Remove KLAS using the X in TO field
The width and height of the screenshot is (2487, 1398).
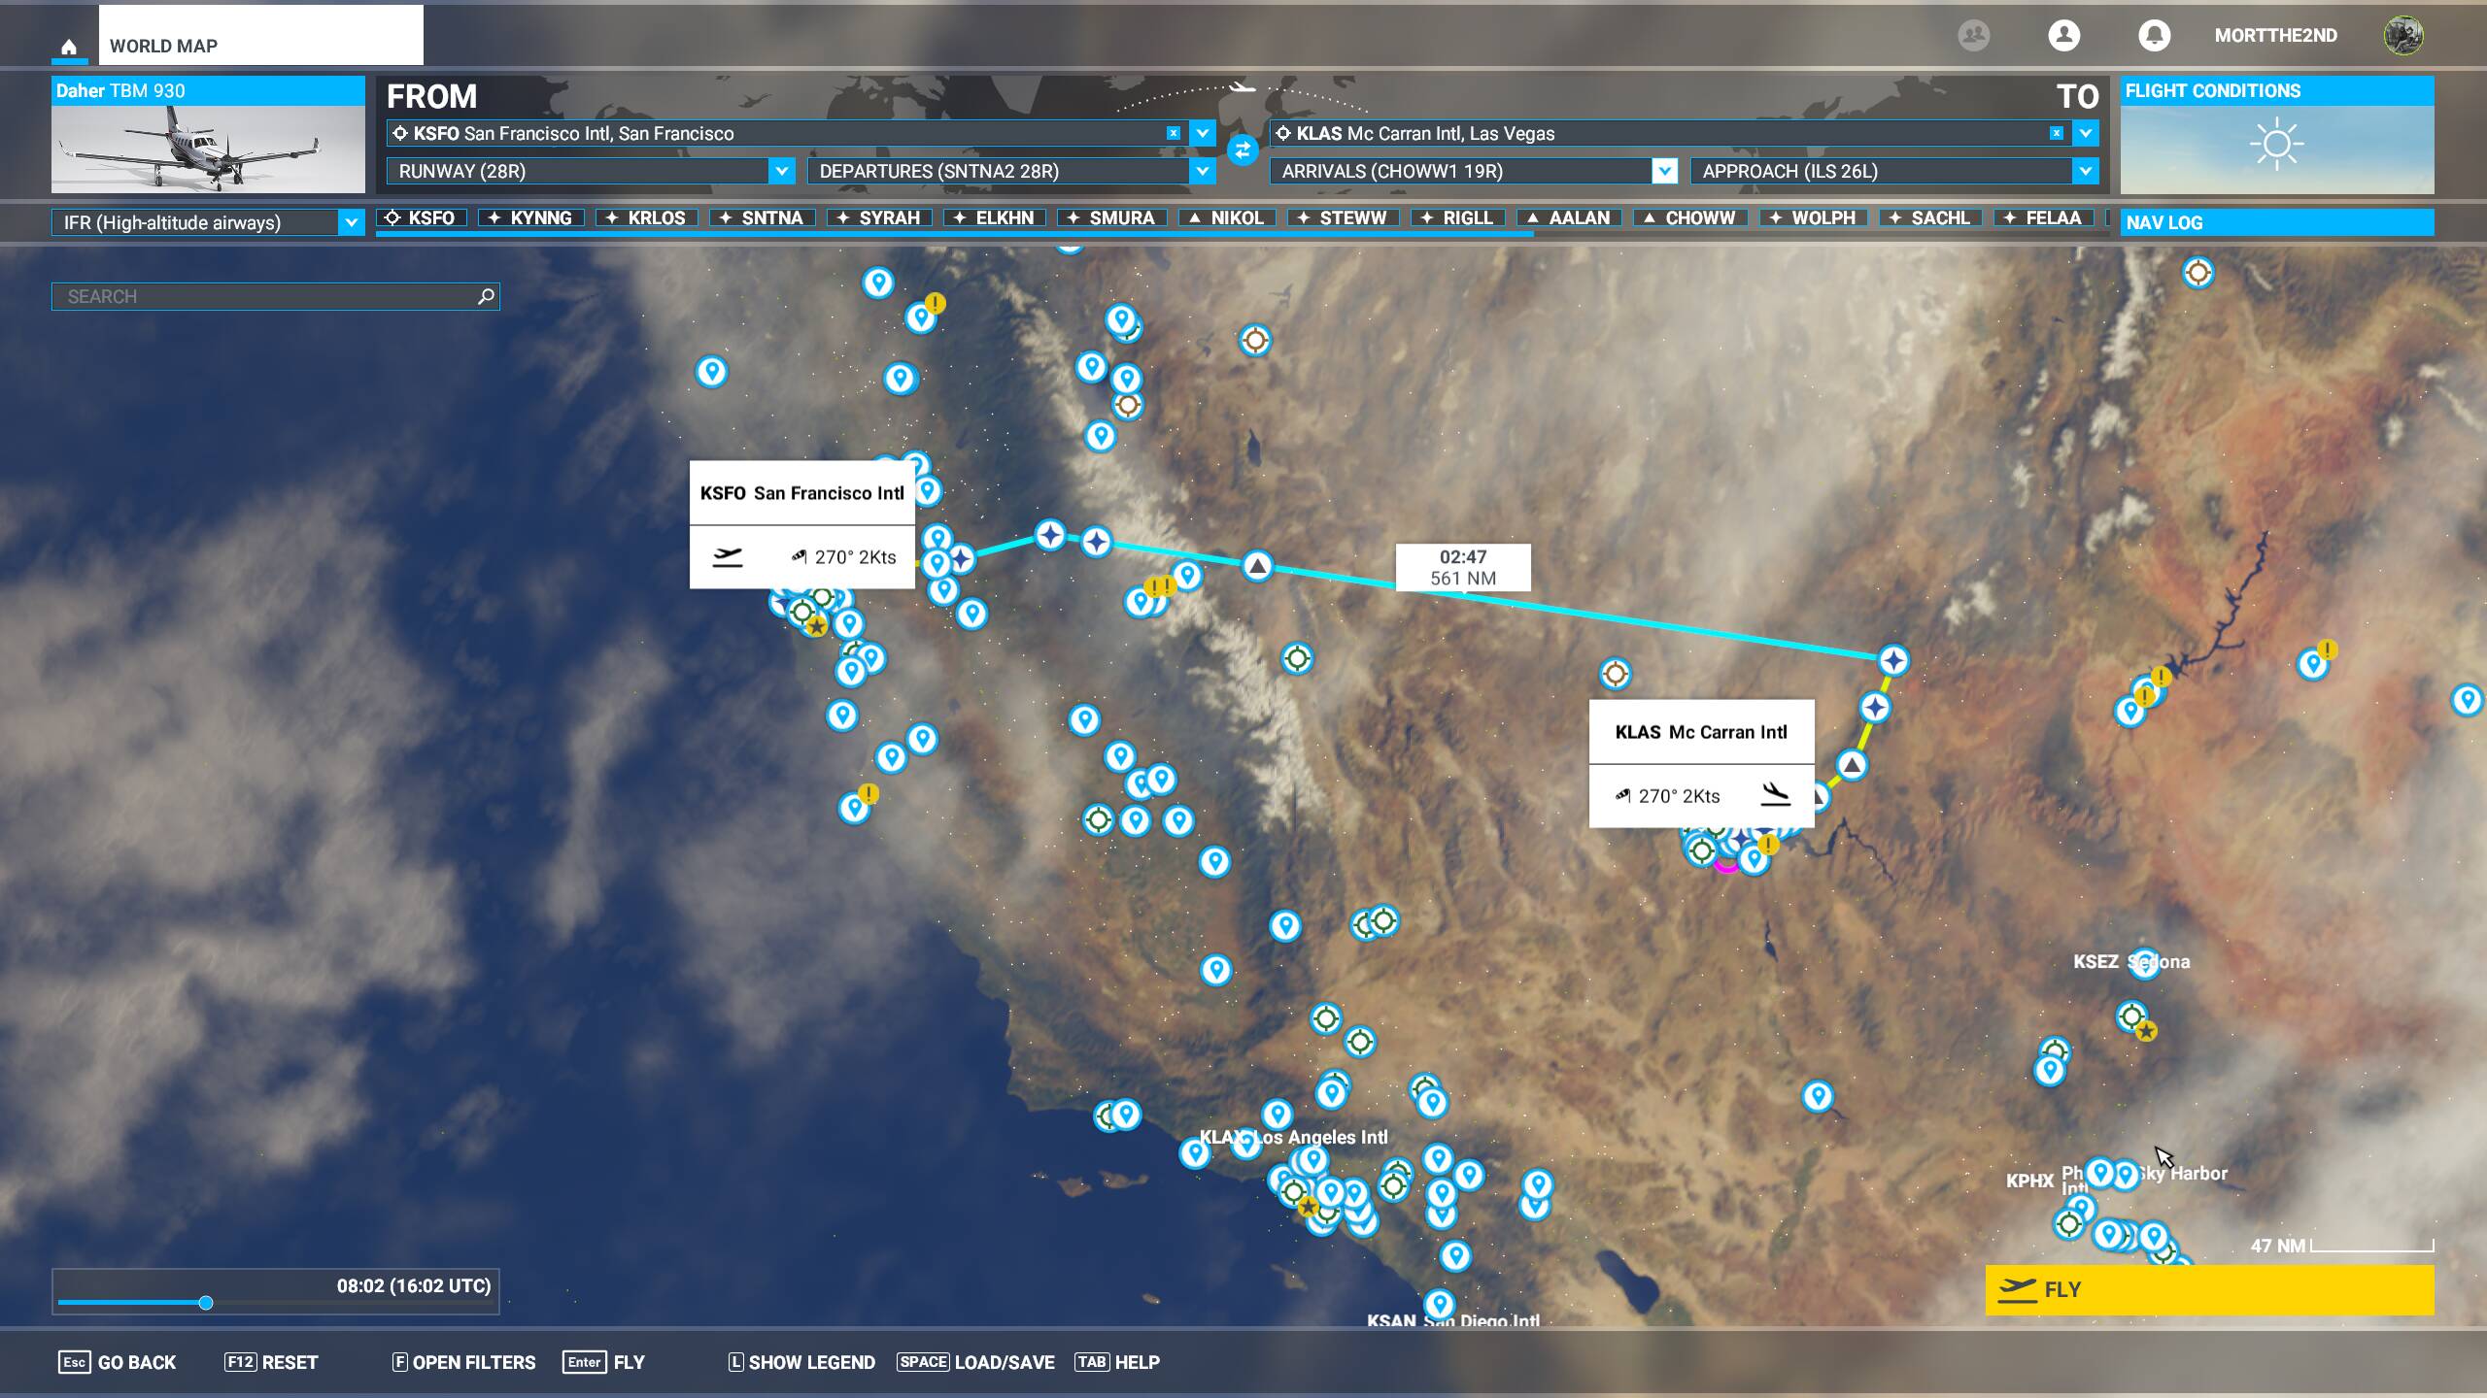[2056, 133]
